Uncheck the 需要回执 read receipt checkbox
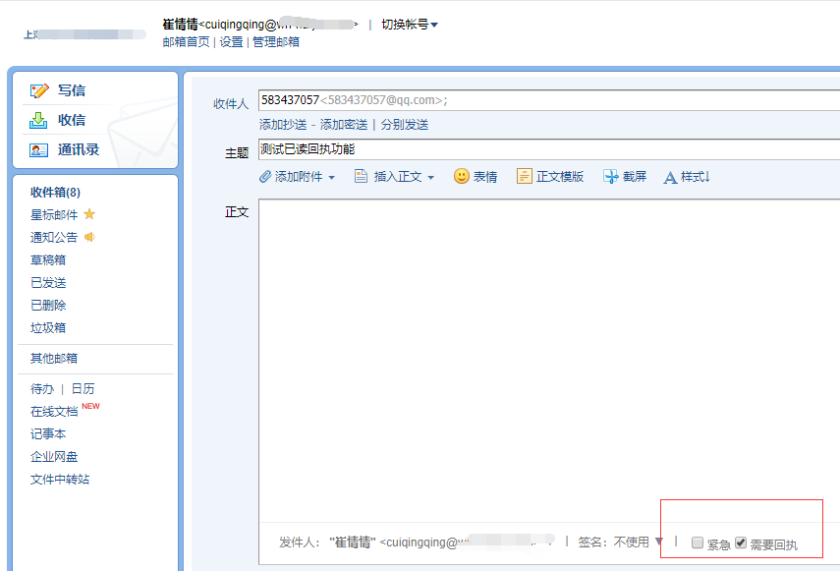Viewport: 840px width, 571px height. coord(740,542)
